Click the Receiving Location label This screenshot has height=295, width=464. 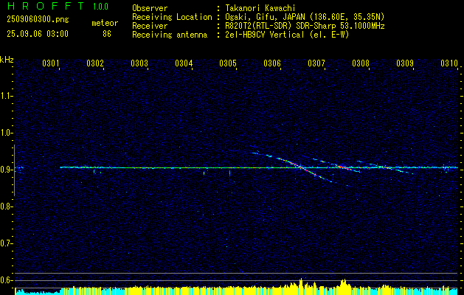[x=172, y=17]
